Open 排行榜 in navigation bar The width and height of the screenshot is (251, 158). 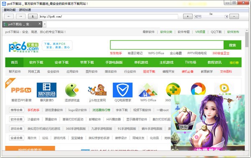(234, 63)
